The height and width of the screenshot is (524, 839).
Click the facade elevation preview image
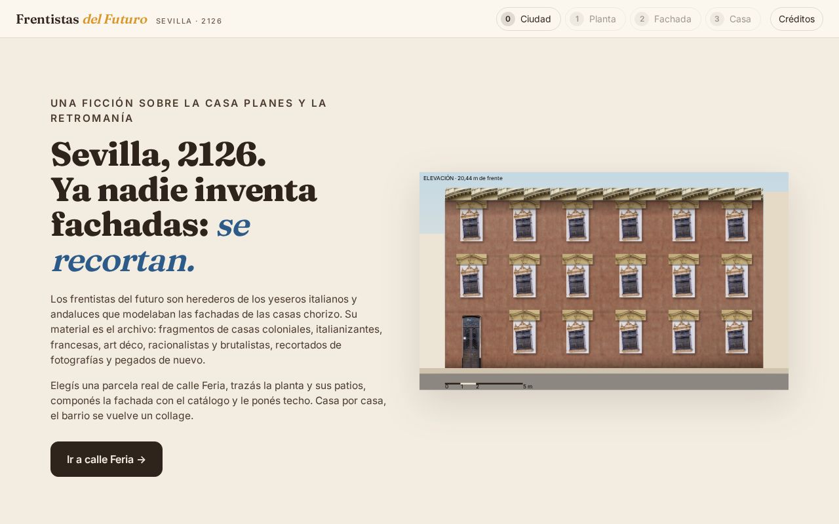604,281
